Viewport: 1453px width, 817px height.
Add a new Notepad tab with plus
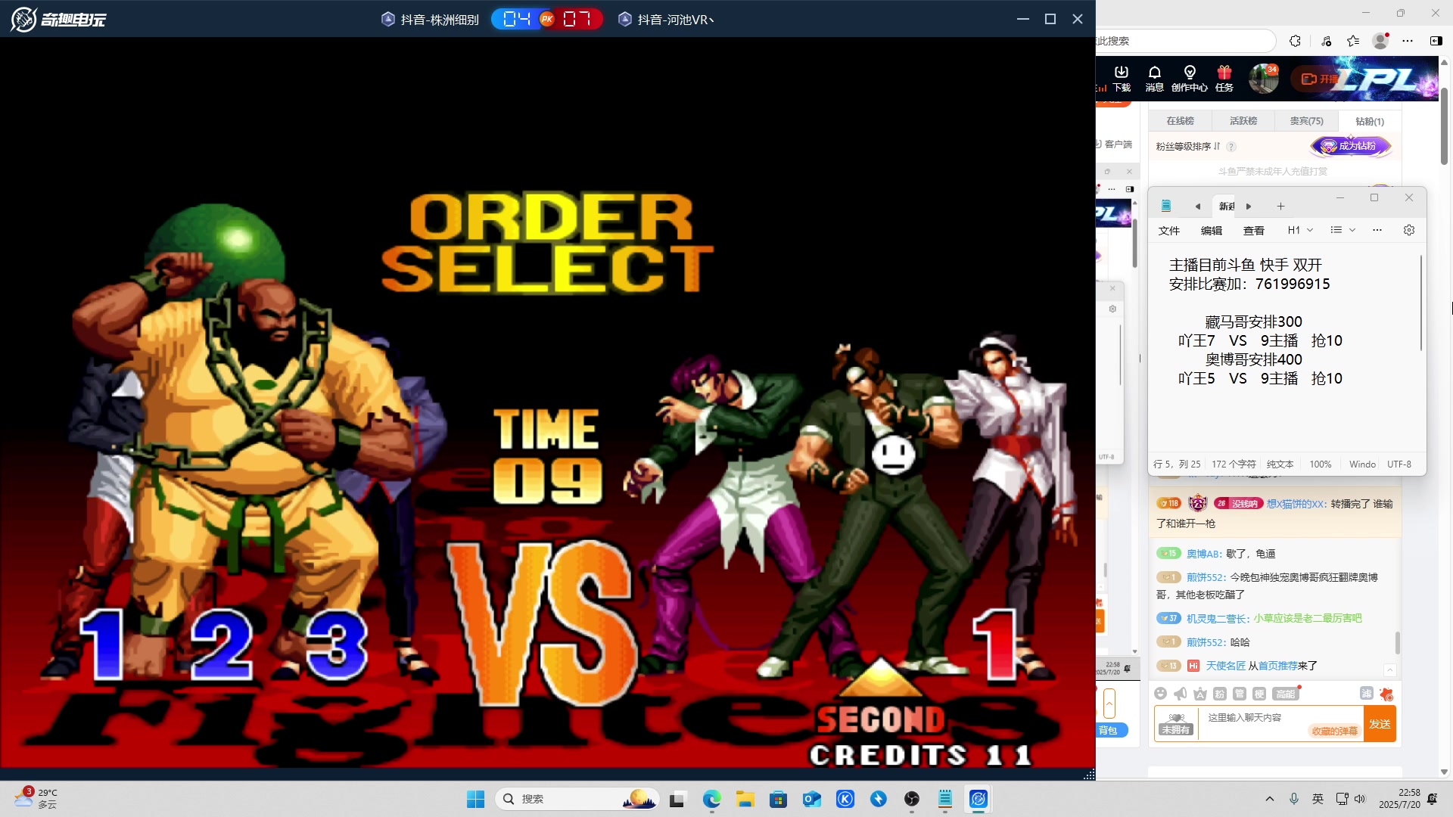click(1280, 207)
